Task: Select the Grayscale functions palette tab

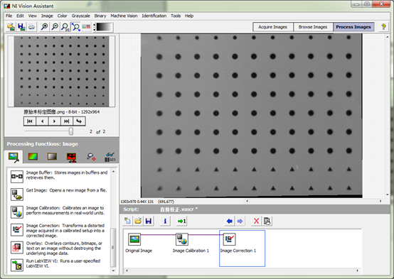Action: click(52, 157)
